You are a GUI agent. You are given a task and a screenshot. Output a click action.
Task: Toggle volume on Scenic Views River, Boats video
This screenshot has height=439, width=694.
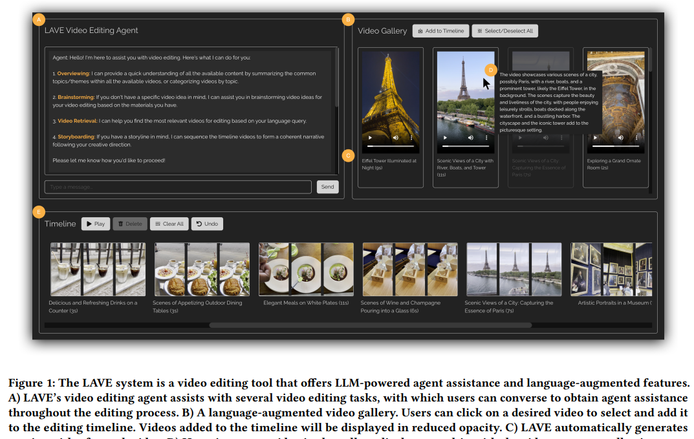tap(470, 138)
